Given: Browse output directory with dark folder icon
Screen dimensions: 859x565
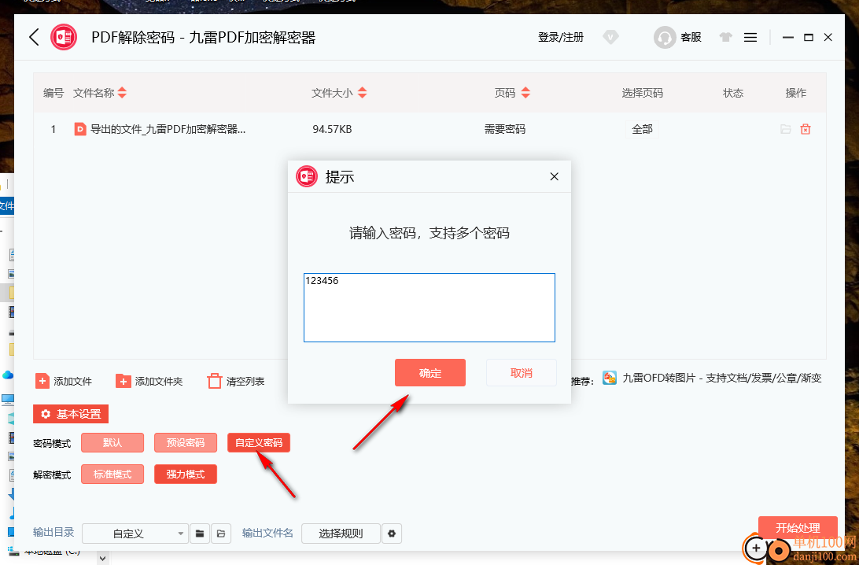Looking at the screenshot, I should [x=200, y=534].
